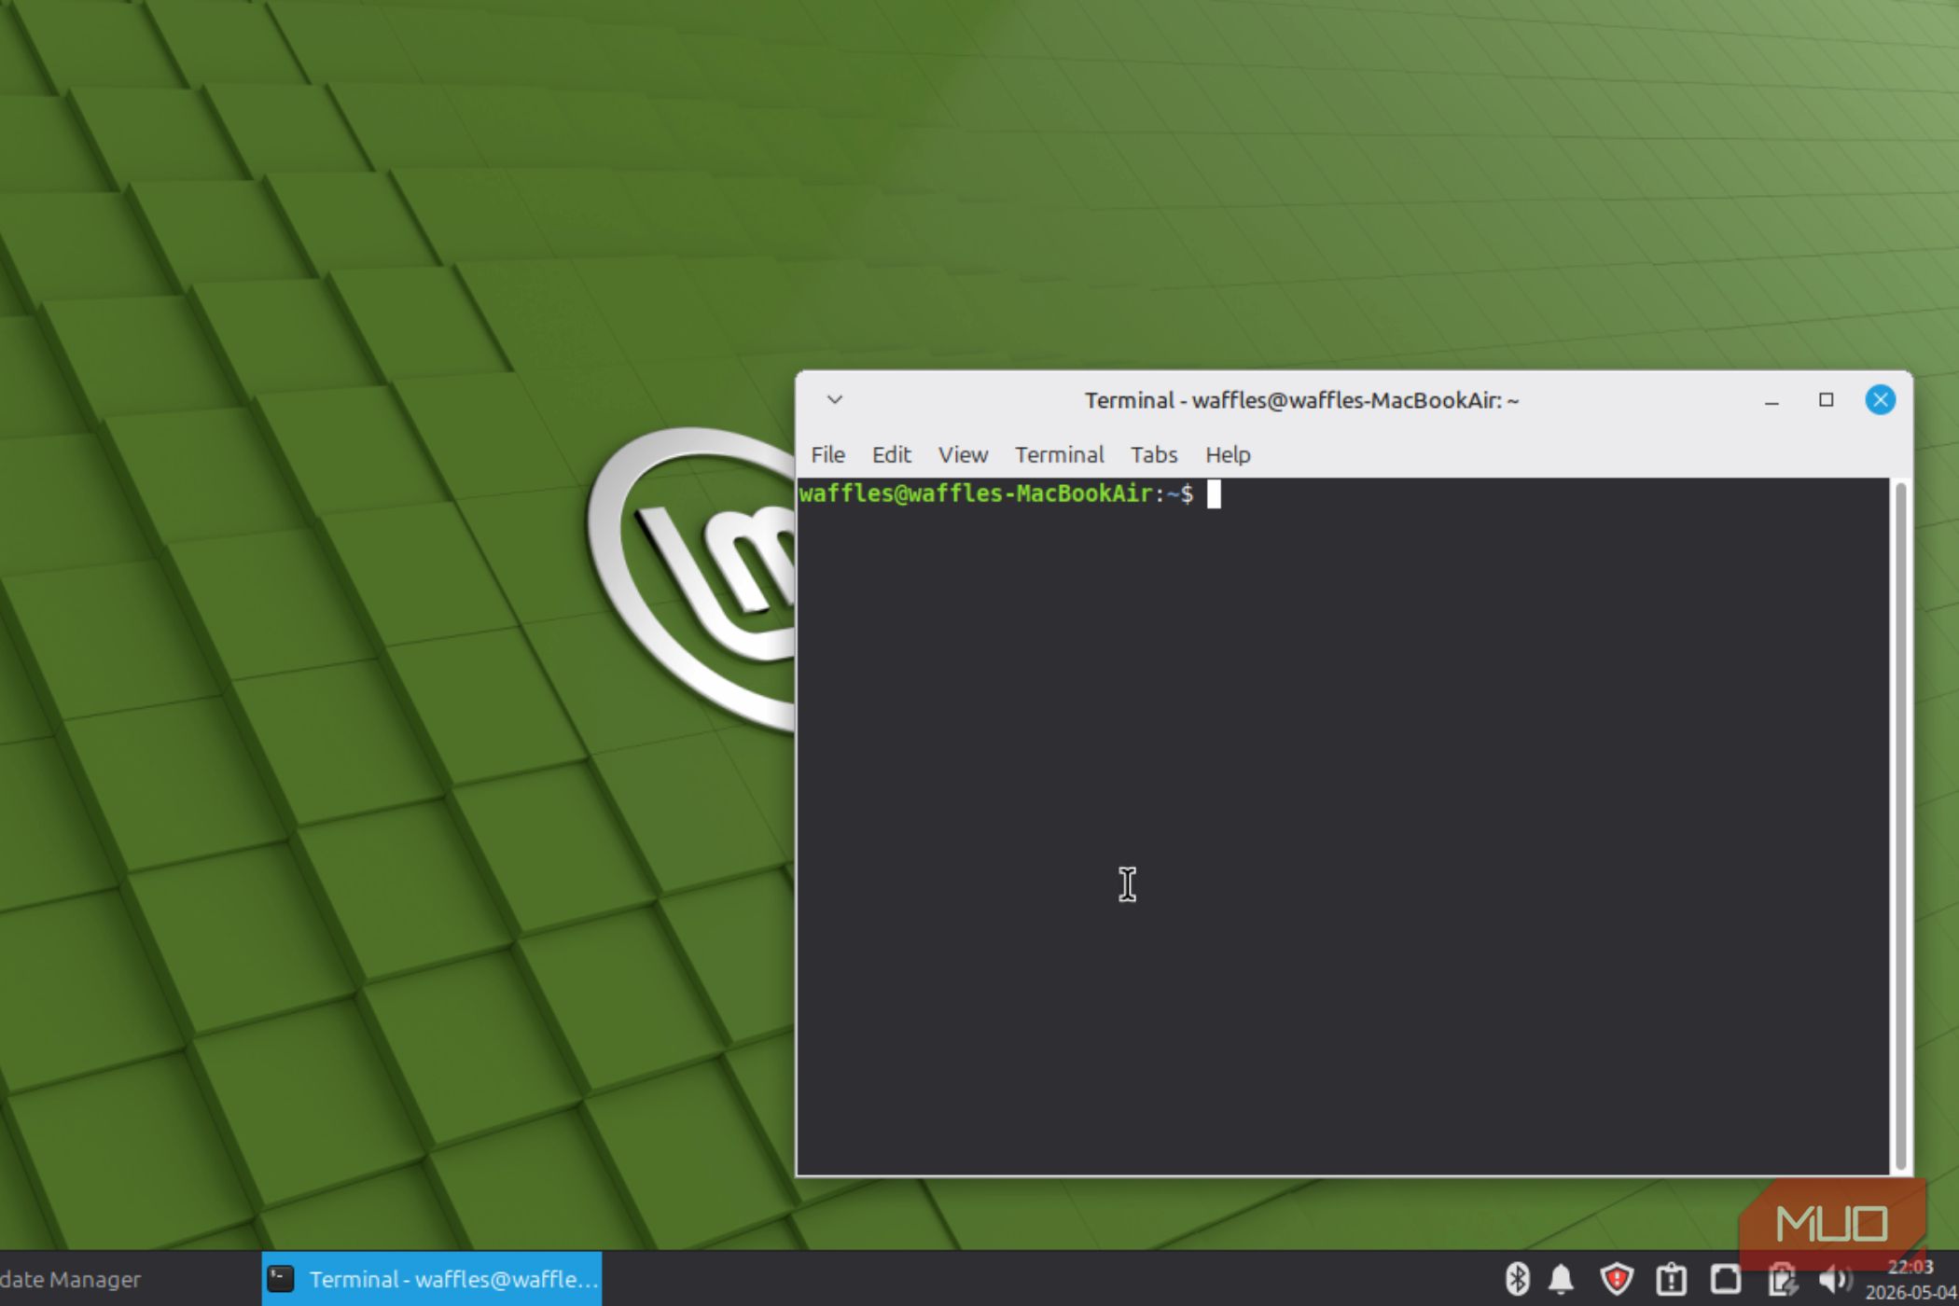
Task: Open the wired network tray icon
Action: tap(1725, 1278)
